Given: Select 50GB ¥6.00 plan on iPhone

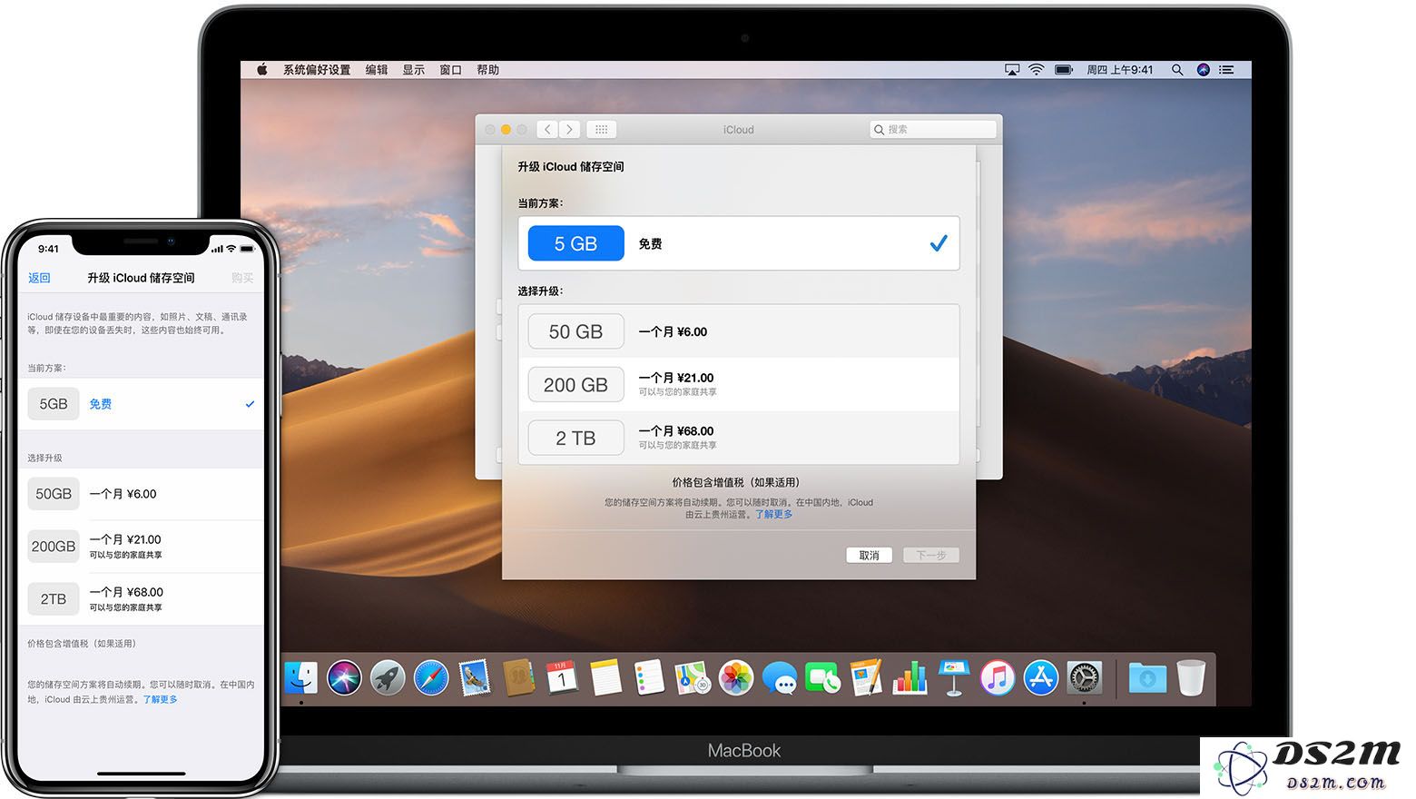Looking at the screenshot, I should click(142, 494).
